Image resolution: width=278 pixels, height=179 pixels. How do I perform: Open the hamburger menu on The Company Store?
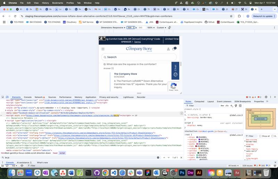[x=103, y=49]
